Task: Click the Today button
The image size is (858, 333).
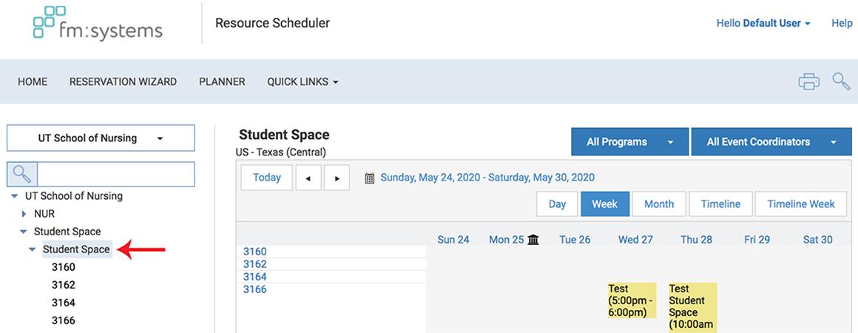Action: click(266, 178)
